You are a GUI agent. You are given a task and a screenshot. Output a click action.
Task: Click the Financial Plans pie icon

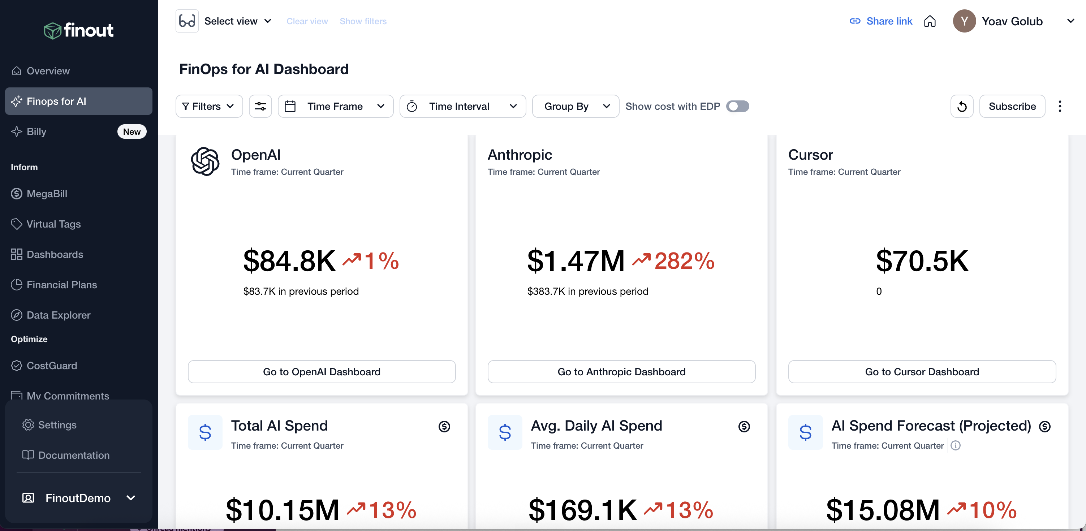click(17, 285)
